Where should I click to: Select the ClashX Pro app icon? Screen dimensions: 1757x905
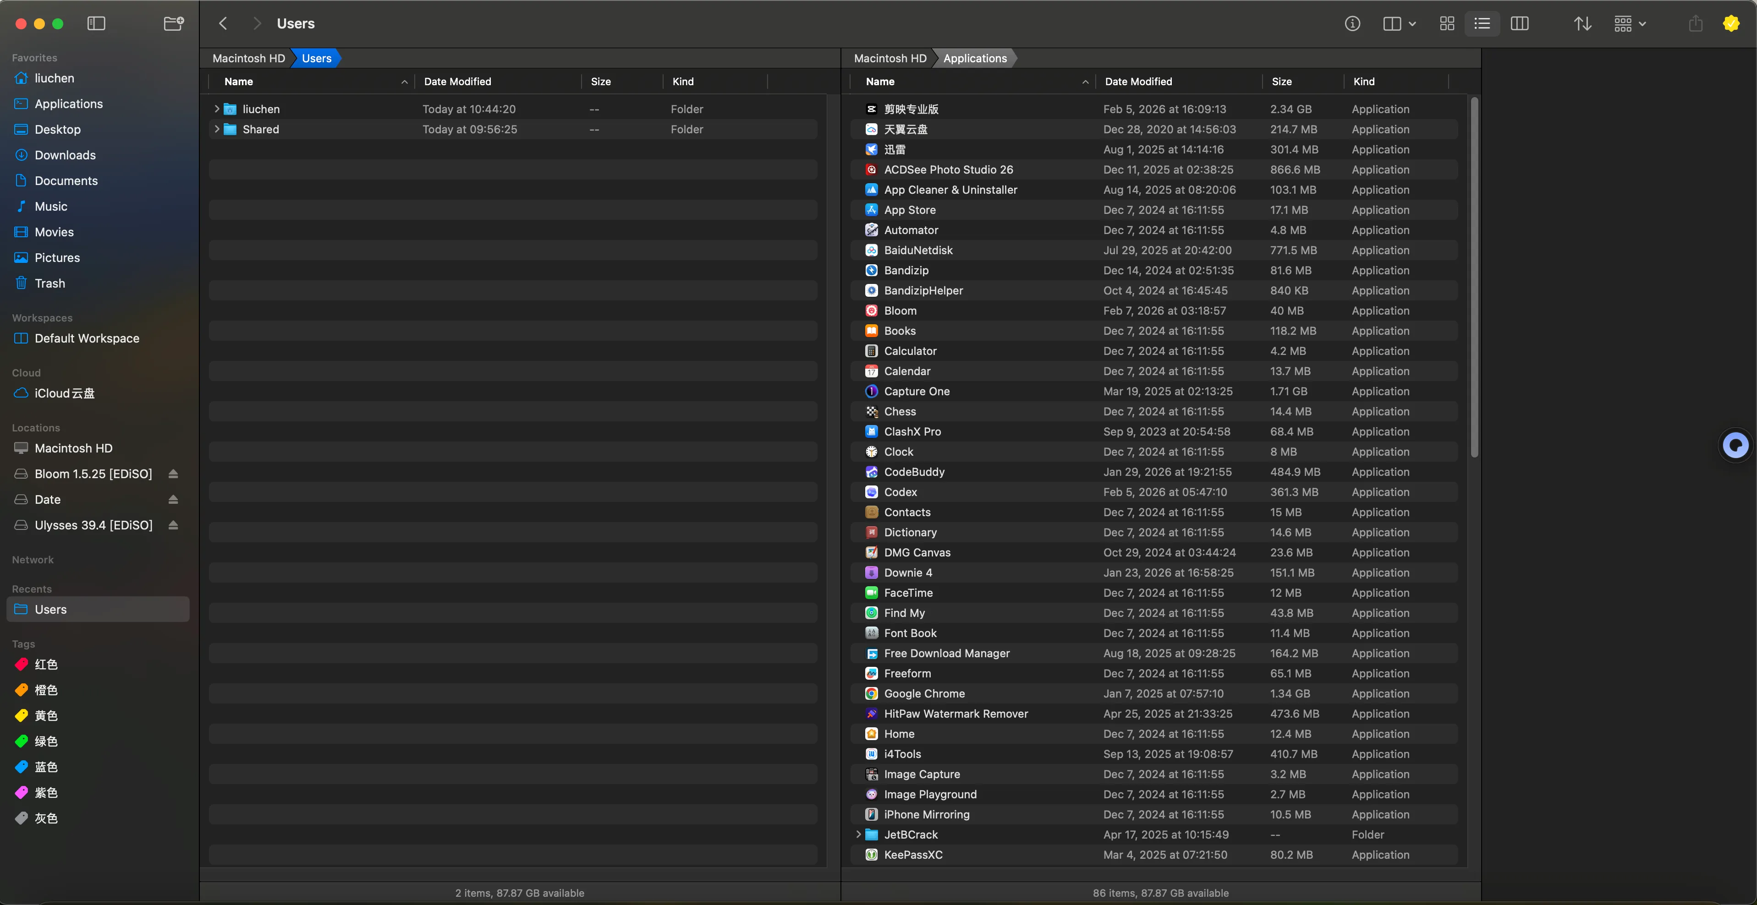pos(871,431)
